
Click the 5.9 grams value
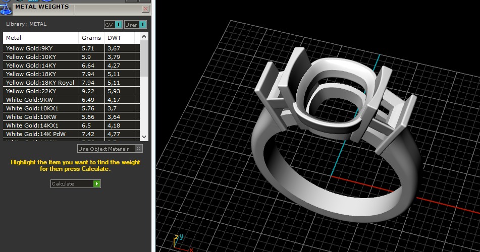[86, 57]
